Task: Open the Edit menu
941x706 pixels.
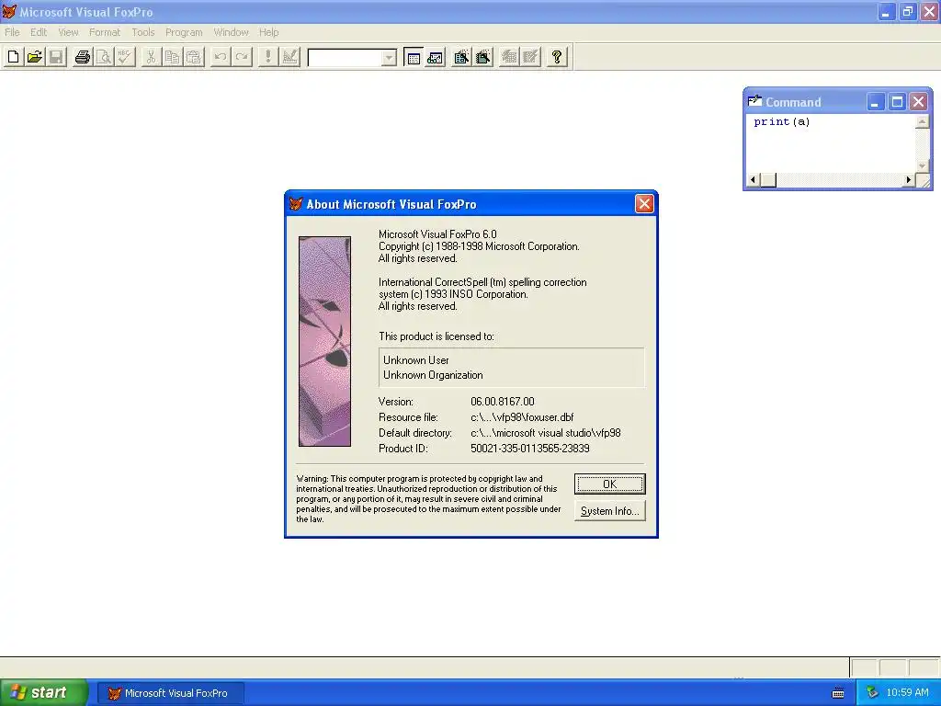Action: click(39, 32)
